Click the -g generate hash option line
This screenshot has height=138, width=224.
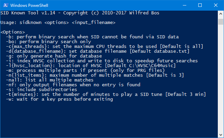coord(54,56)
